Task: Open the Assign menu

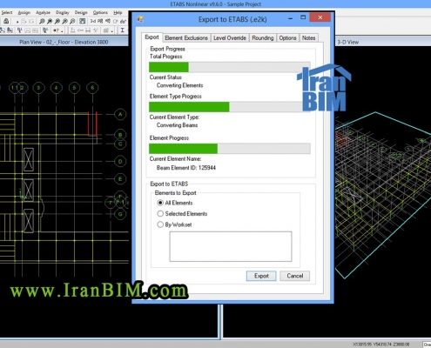Action: pos(24,12)
